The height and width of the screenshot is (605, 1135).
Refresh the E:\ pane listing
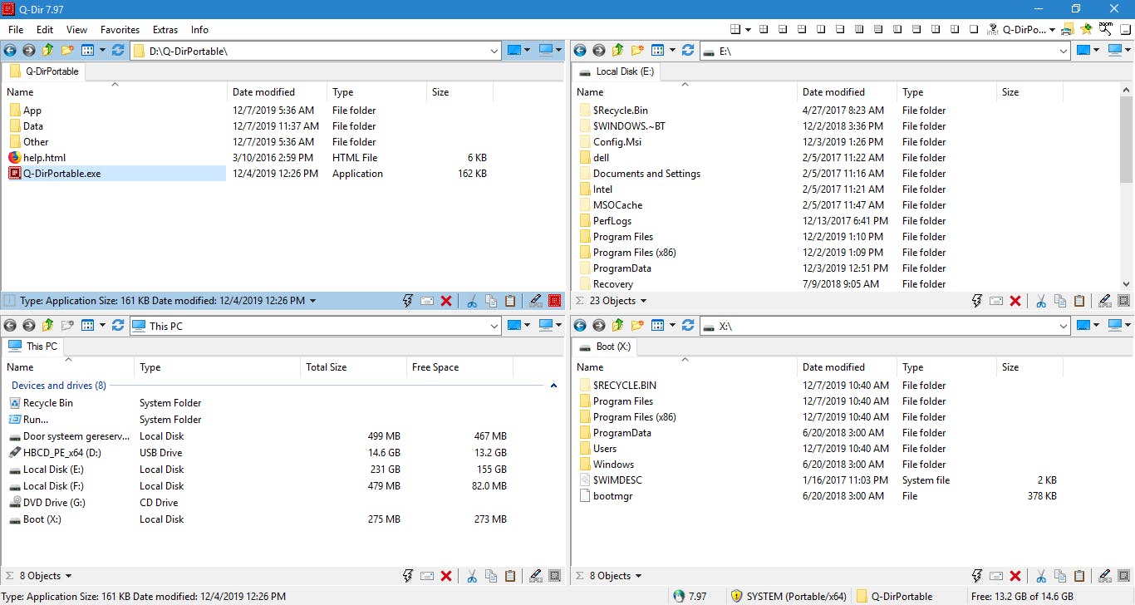(x=688, y=50)
